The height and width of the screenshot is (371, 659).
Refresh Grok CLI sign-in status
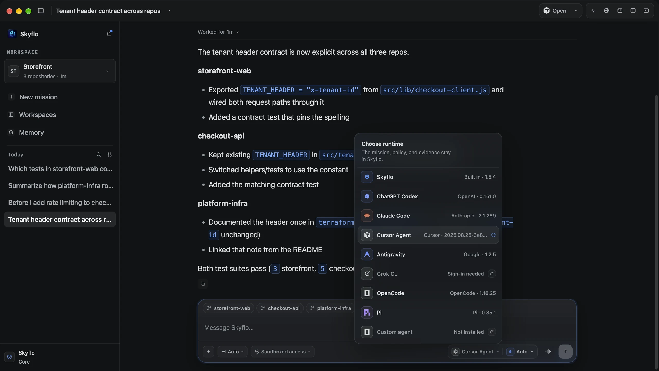click(x=492, y=274)
